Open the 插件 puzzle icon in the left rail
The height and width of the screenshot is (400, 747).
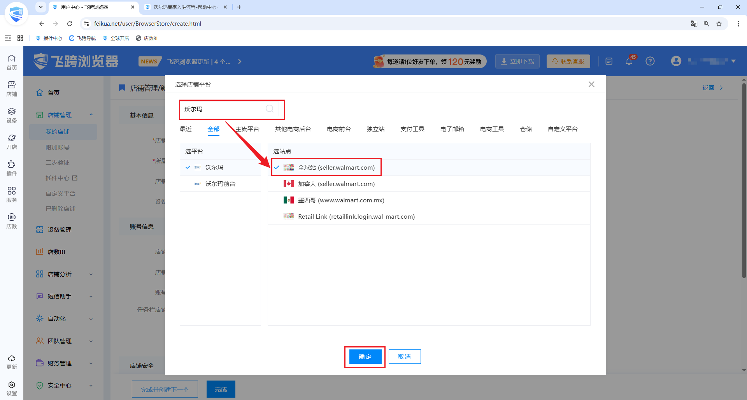12,168
